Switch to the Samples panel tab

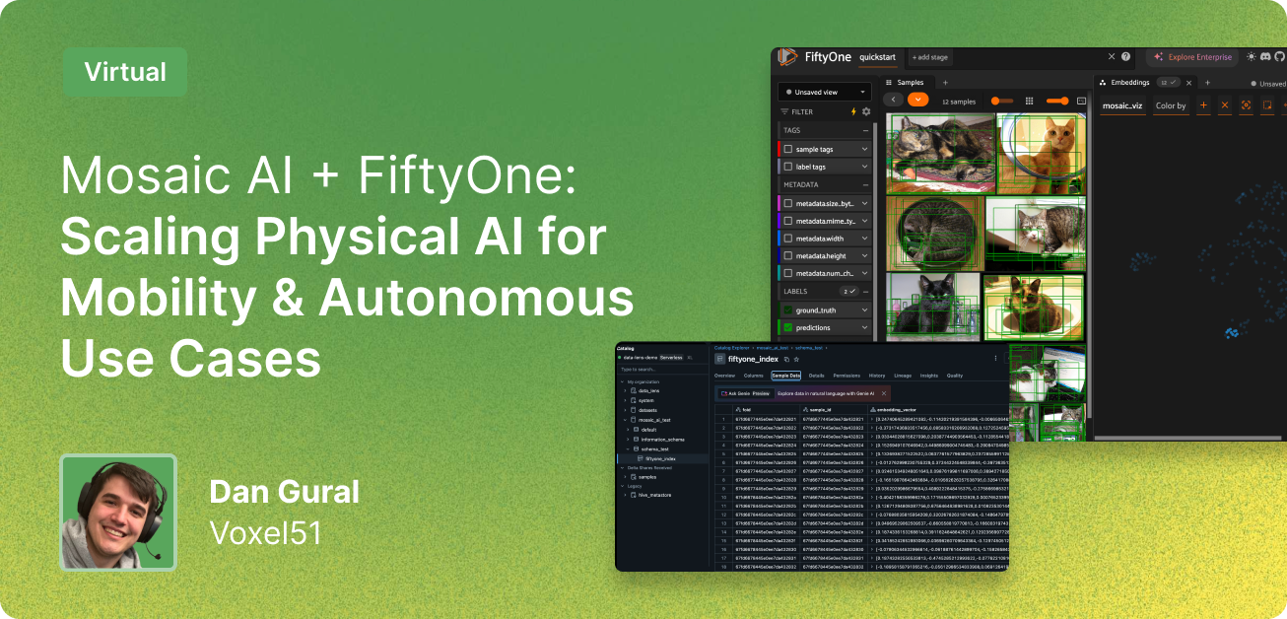[x=904, y=83]
